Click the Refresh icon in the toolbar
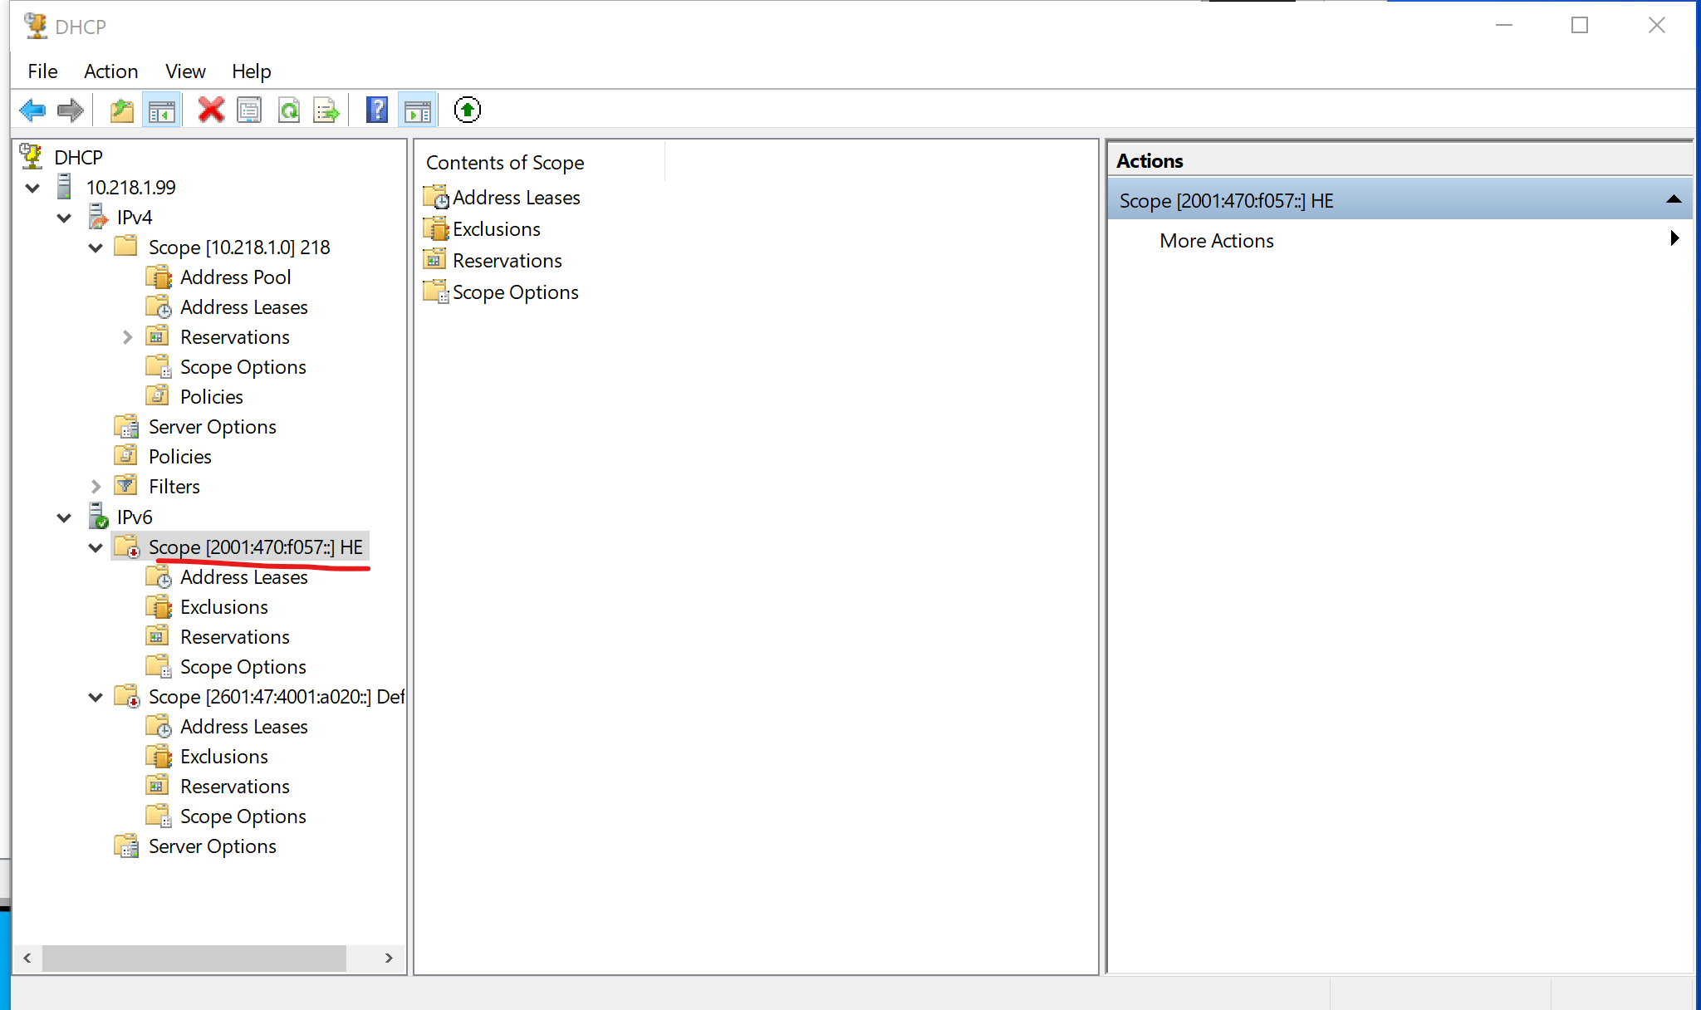Viewport: 1701px width, 1010px height. tap(289, 109)
